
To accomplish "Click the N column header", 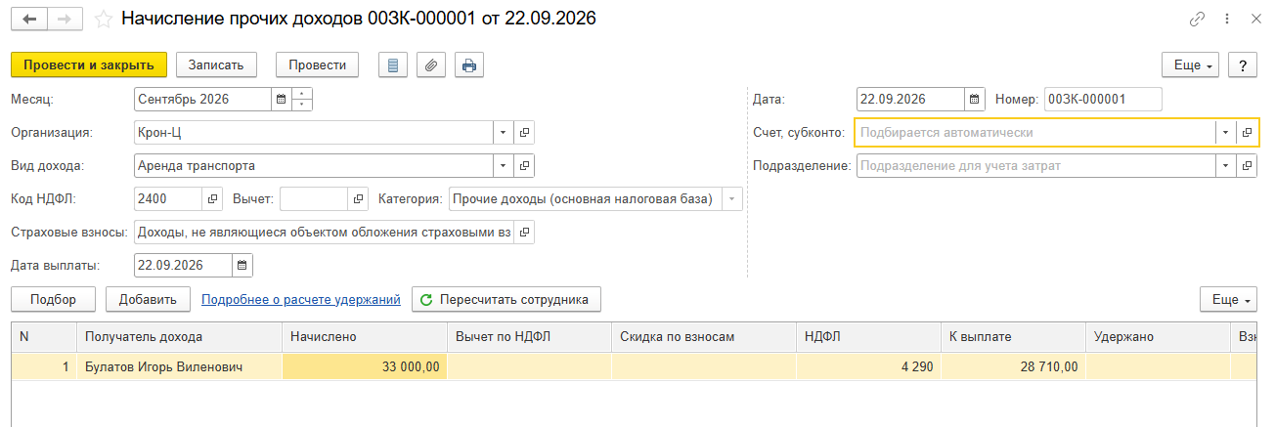I will coord(44,336).
